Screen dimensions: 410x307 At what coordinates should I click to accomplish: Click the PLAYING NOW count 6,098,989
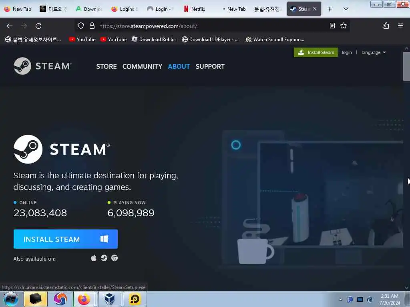pos(131,213)
